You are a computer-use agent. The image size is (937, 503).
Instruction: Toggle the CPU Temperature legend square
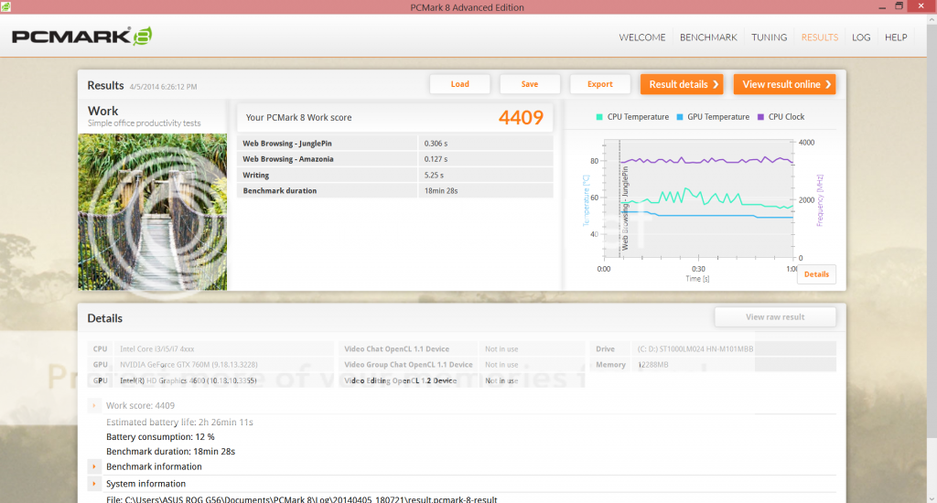tap(599, 117)
